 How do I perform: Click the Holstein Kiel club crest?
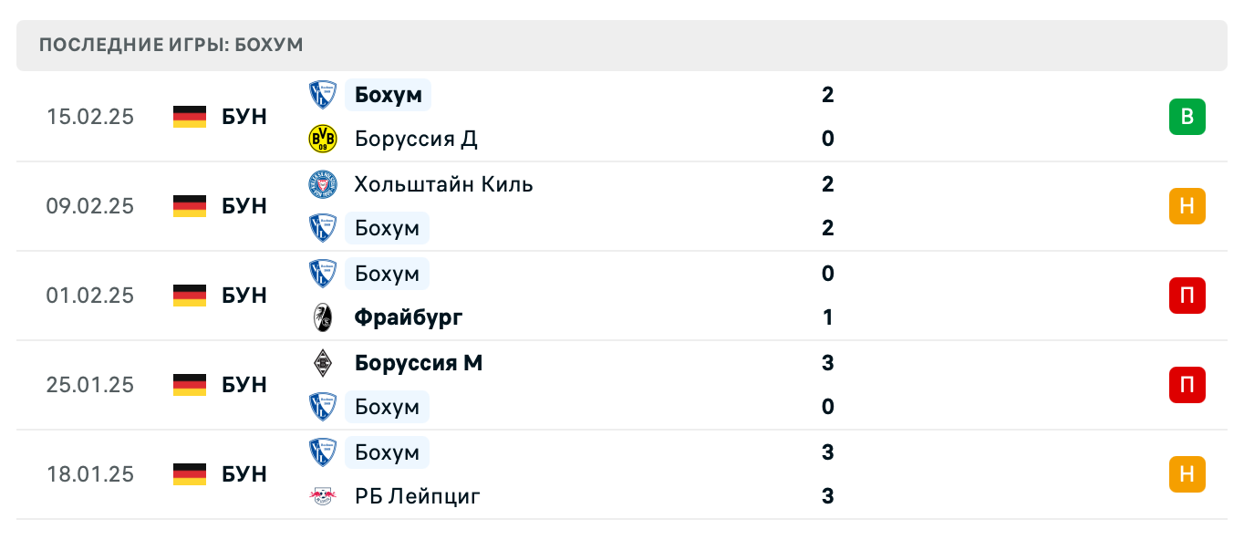(323, 183)
